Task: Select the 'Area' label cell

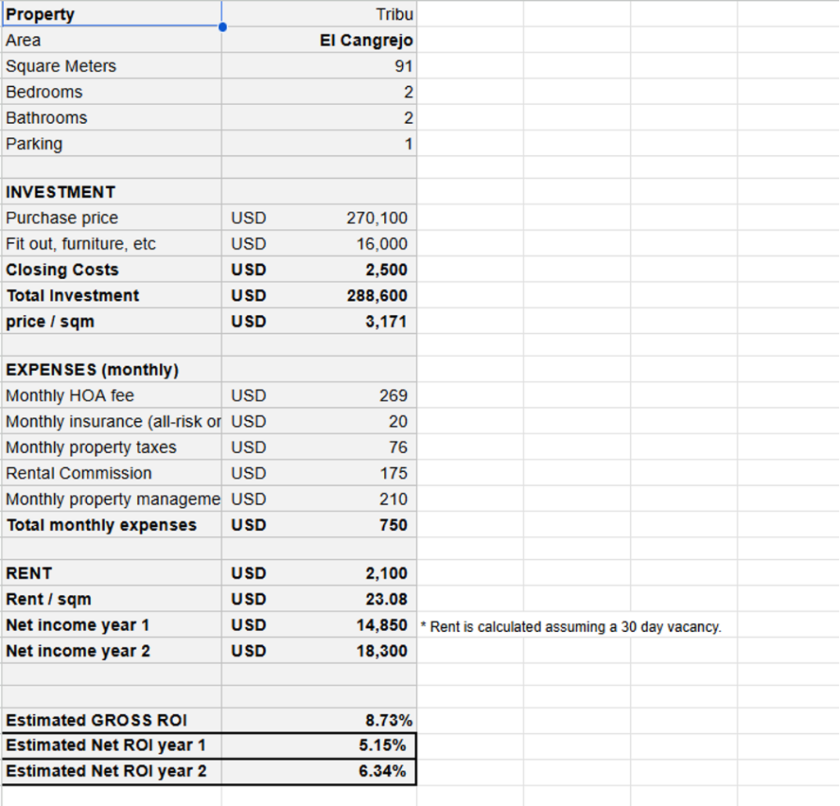Action: 112,39
